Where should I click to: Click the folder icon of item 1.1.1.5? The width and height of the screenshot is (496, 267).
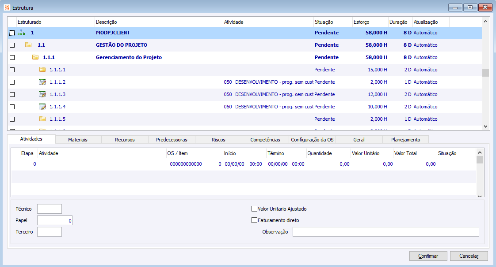coord(42,119)
